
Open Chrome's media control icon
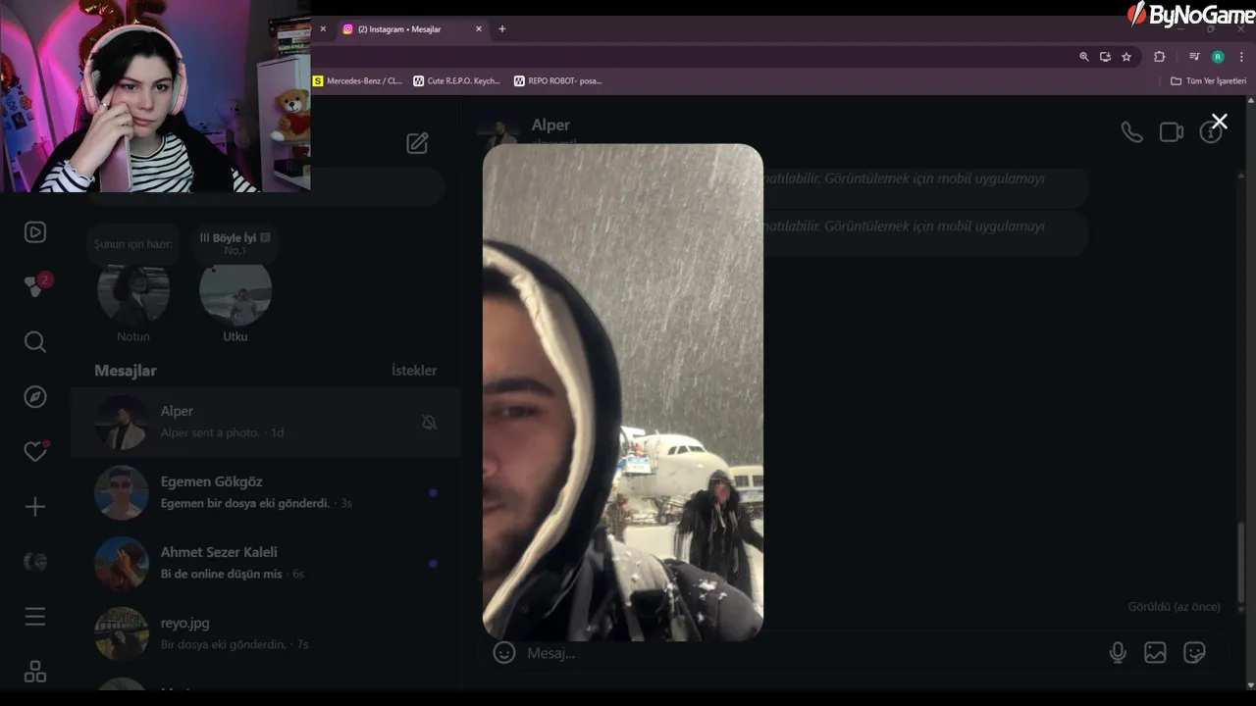(1194, 57)
